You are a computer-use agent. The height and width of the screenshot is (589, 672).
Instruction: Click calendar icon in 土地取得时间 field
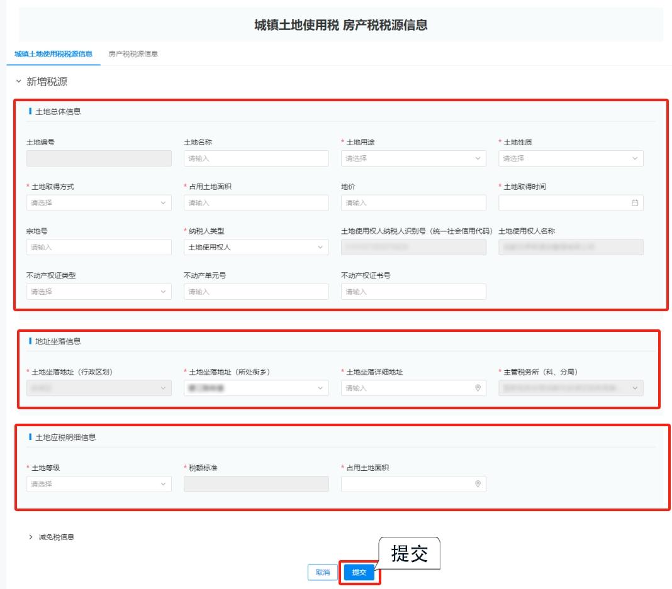634,203
